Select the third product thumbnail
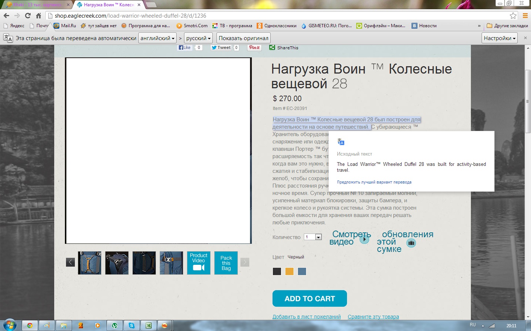Screen dimensions: 531x331 click(x=144, y=263)
